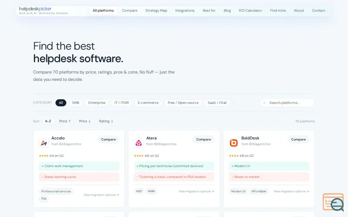Open the Integrations nav item
Image resolution: width=348 pixels, height=217 pixels.
[185, 10]
